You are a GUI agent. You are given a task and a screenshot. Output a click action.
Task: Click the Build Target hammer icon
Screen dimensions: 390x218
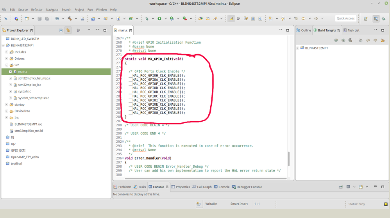pyautogui.click(x=351, y=40)
